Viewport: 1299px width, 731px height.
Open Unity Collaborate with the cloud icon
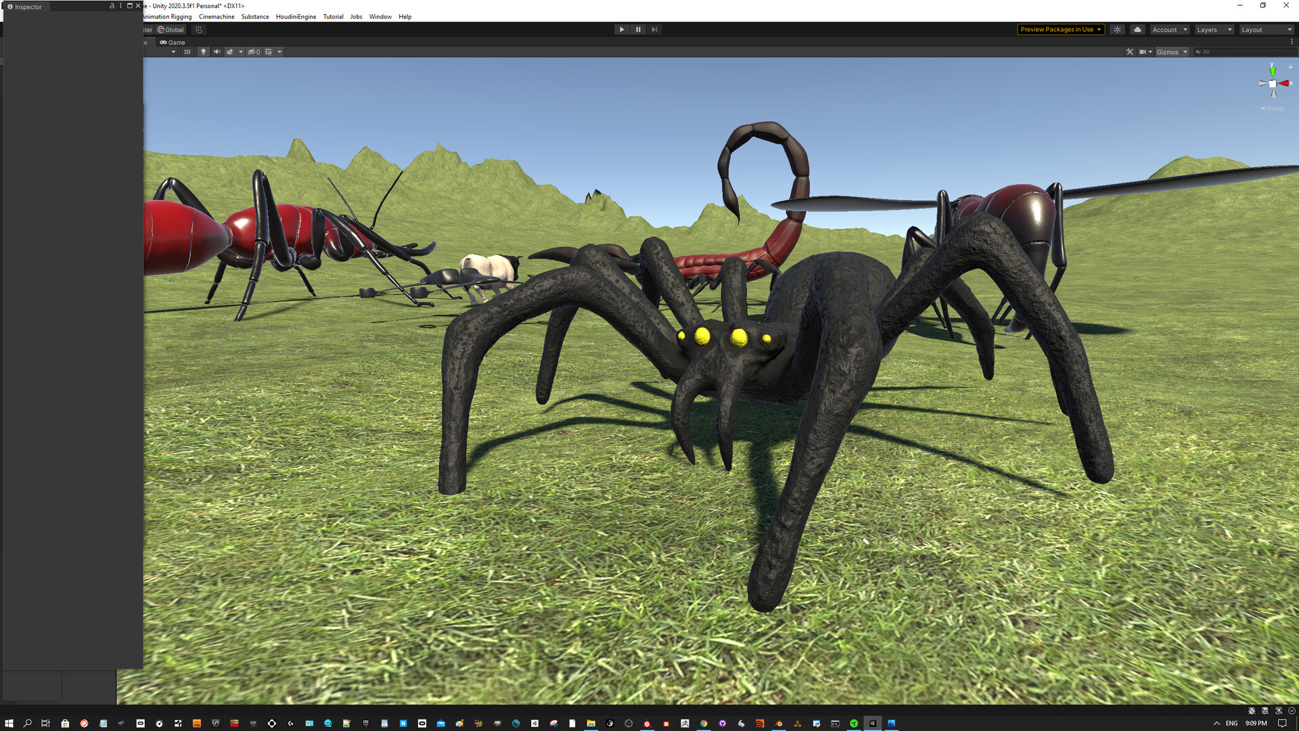pyautogui.click(x=1137, y=29)
